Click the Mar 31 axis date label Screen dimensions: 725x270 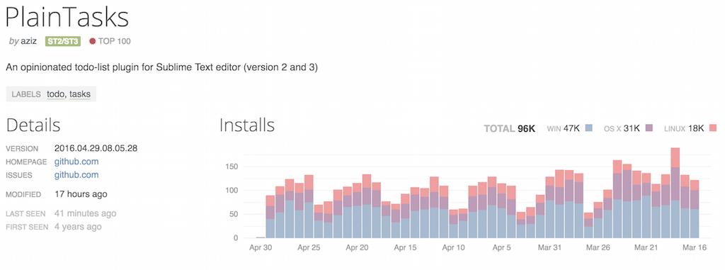click(x=549, y=248)
